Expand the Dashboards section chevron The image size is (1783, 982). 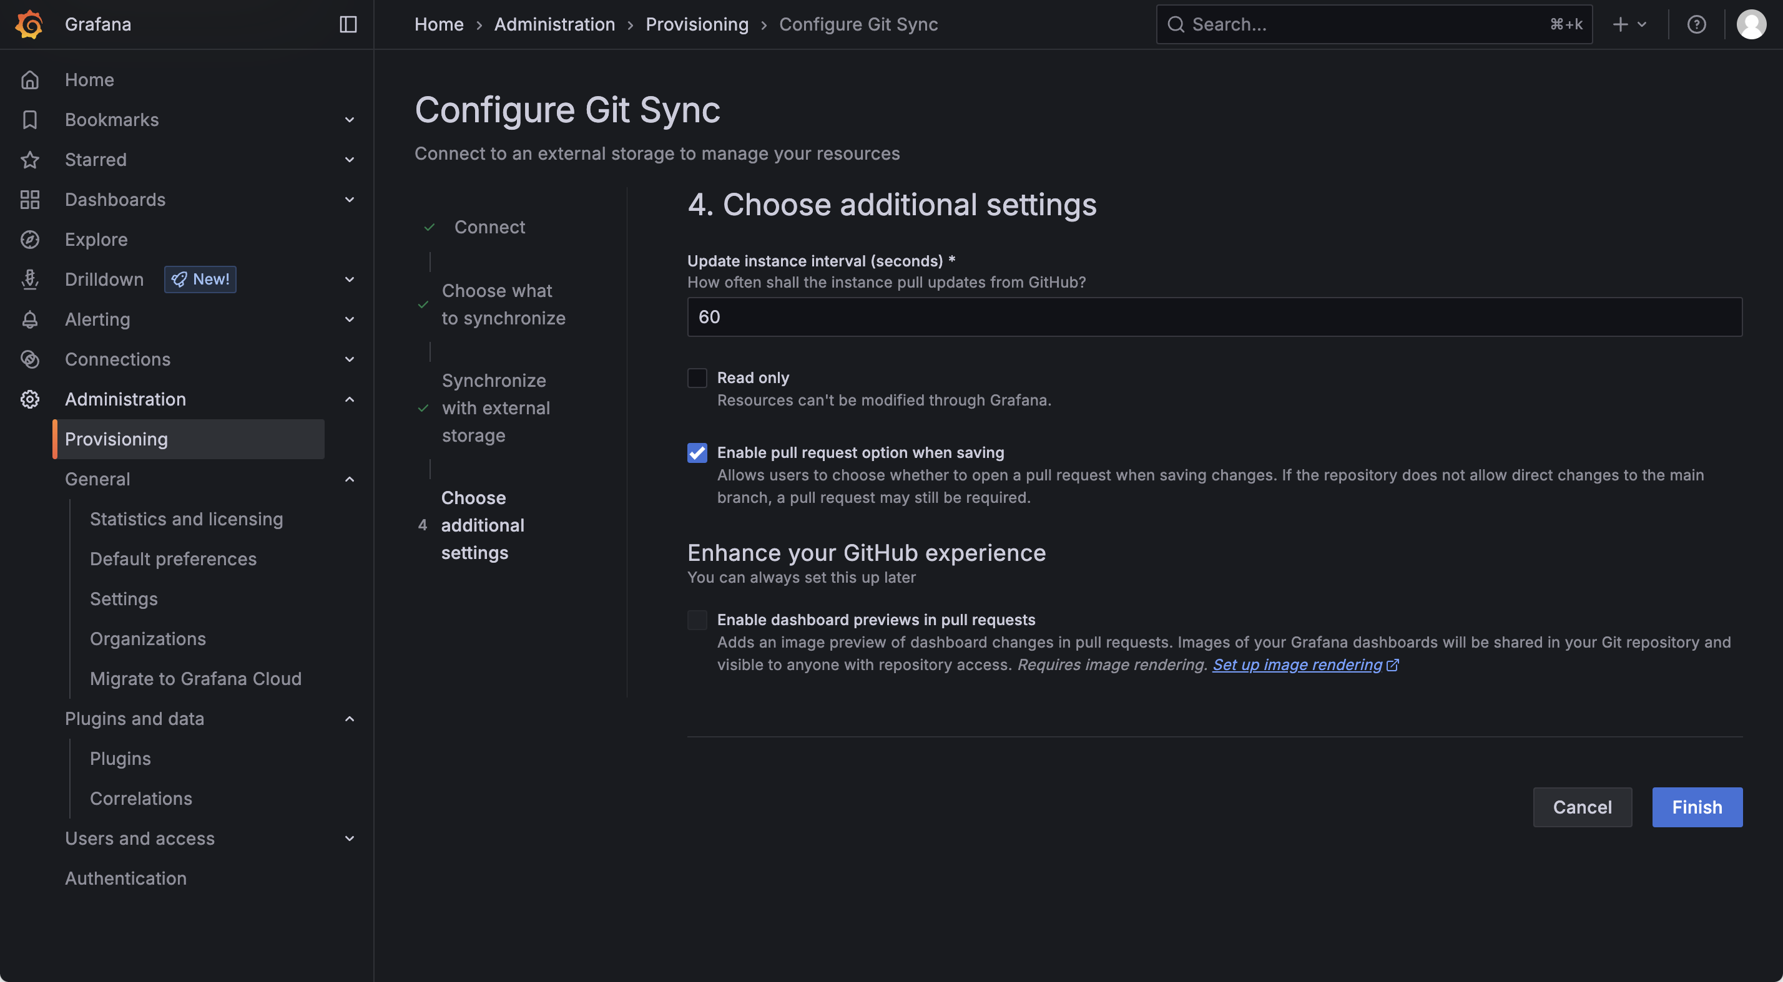[x=350, y=200]
